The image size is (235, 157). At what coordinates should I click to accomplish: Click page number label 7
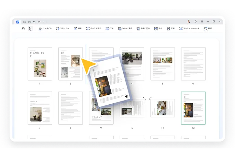(40, 128)
